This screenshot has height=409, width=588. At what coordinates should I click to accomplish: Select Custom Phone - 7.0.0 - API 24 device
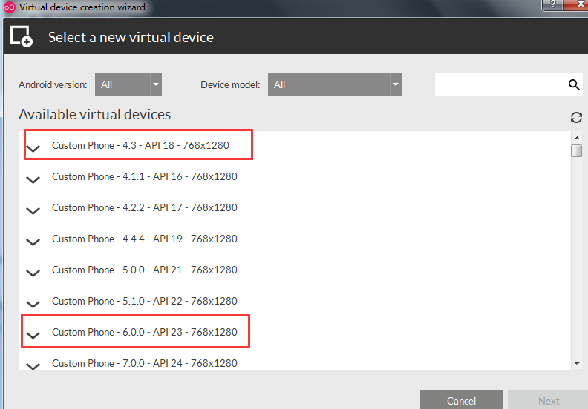click(144, 363)
